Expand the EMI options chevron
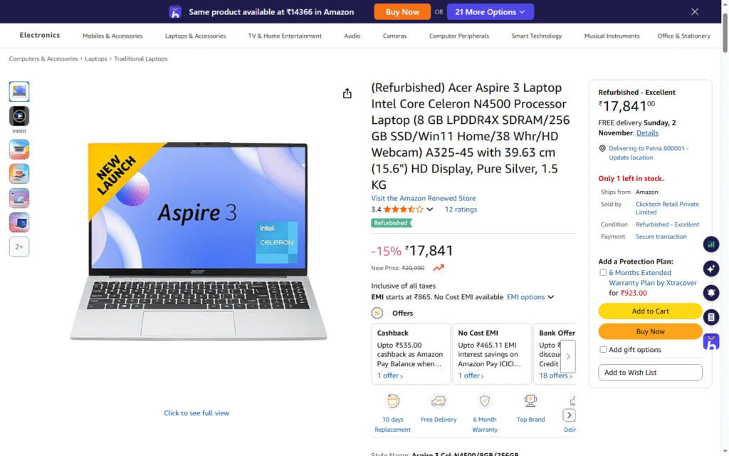729x456 pixels. [x=551, y=297]
